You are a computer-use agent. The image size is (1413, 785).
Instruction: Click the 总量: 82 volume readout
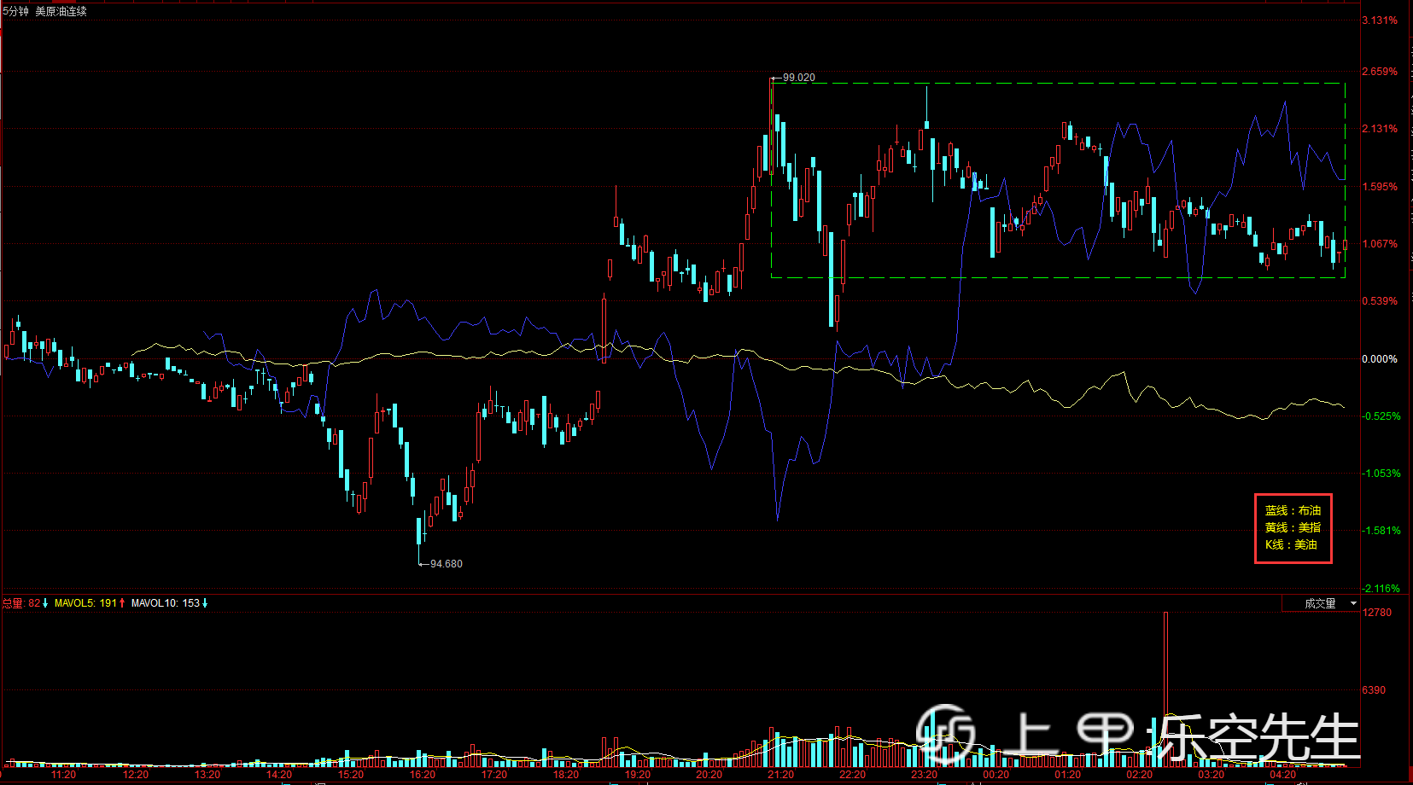pyautogui.click(x=26, y=603)
